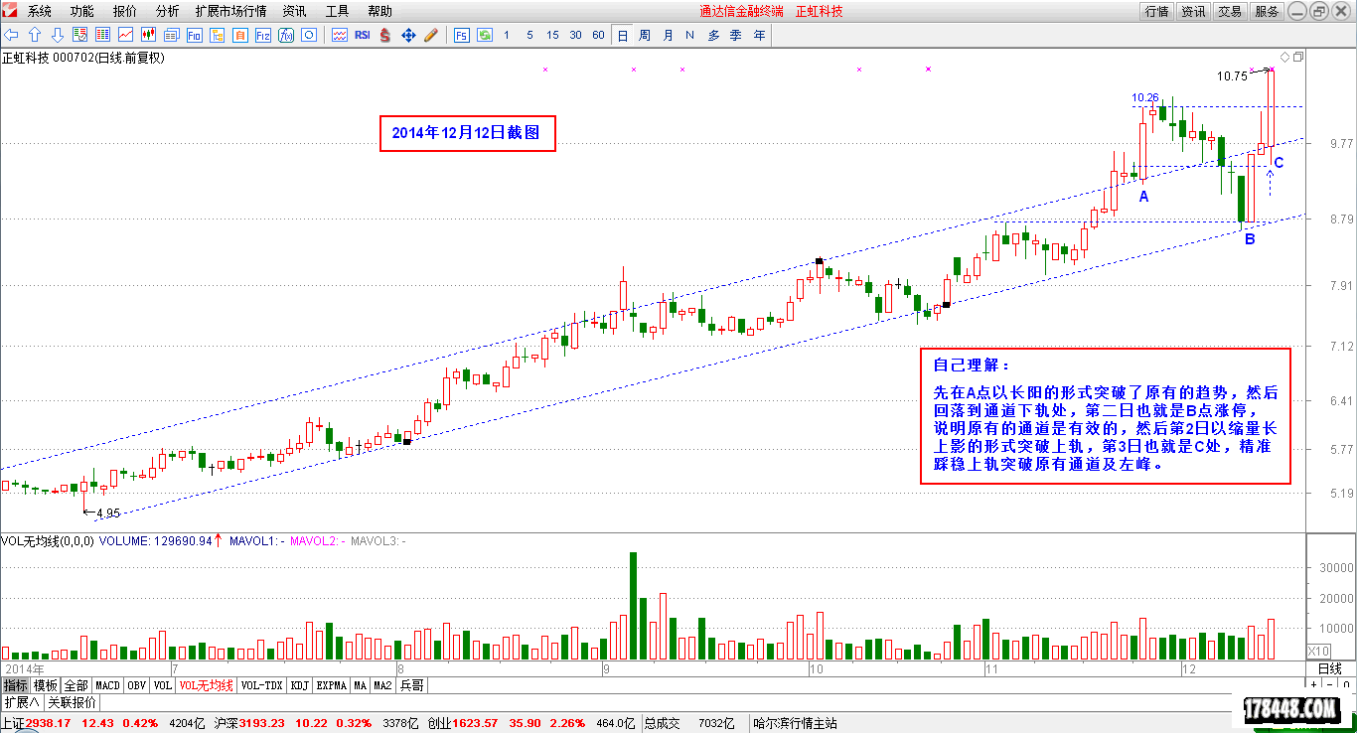The width and height of the screenshot is (1357, 733).
Task: Select the 兵哥 indicator tab
Action: (x=412, y=685)
